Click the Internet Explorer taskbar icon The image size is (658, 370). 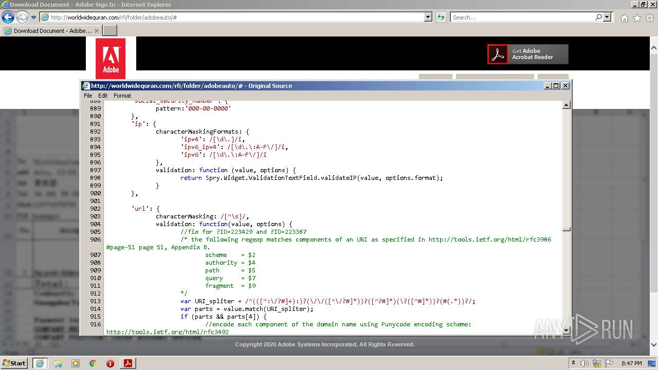click(40, 363)
